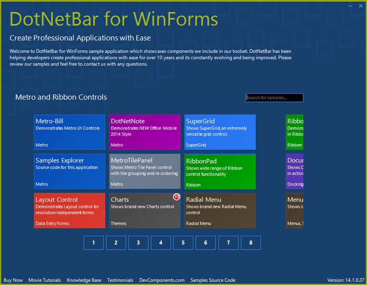Launch the DotNetNote sample tile
The image size is (367, 285).
pyautogui.click(x=145, y=132)
